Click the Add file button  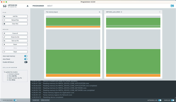click(15, 16)
